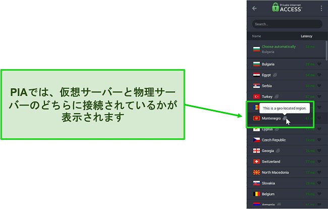Click Egypt's geo-located region icon

[x=275, y=75]
